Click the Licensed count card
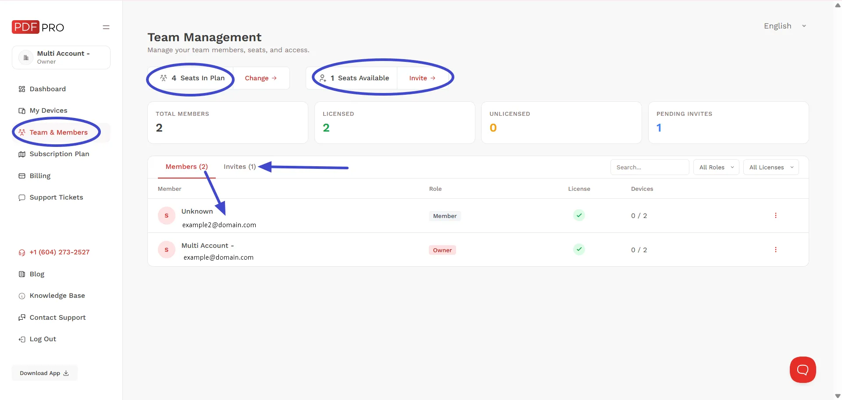842x400 pixels. tap(395, 123)
